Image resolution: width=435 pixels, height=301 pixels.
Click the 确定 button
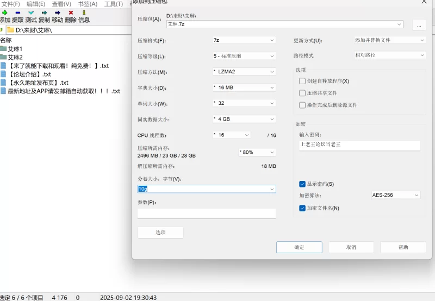[299, 247]
